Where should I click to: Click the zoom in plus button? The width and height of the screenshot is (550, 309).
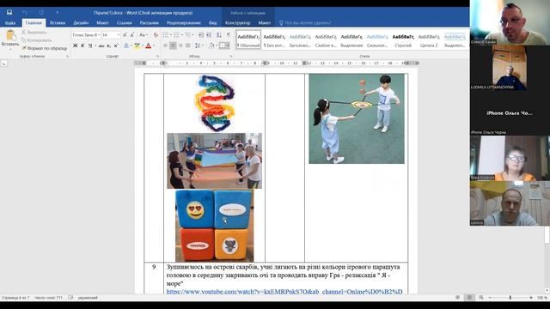click(x=531, y=298)
